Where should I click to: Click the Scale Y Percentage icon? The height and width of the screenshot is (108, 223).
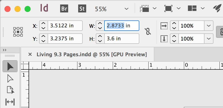[164, 39]
